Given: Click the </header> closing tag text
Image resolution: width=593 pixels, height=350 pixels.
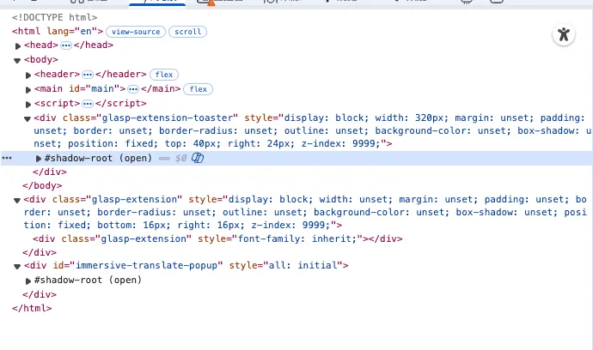Looking at the screenshot, I should pos(120,74).
